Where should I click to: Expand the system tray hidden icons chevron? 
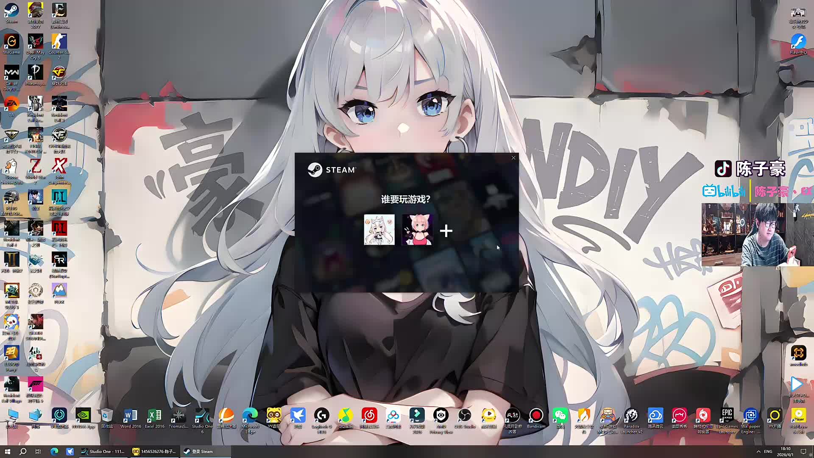[758, 451]
